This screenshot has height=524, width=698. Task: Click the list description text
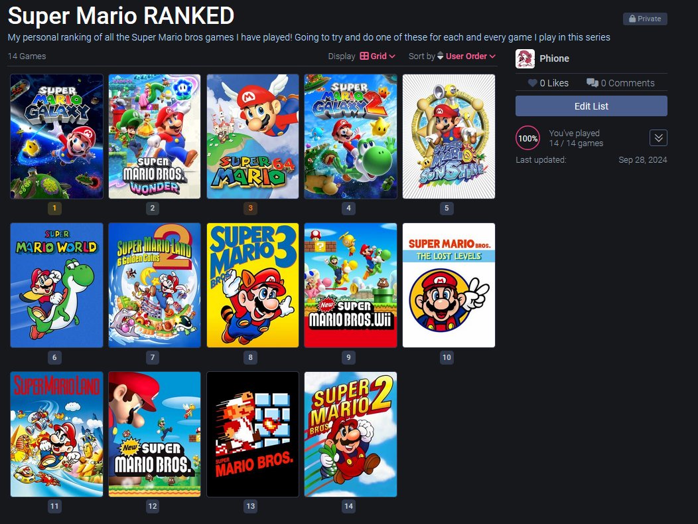coord(309,37)
